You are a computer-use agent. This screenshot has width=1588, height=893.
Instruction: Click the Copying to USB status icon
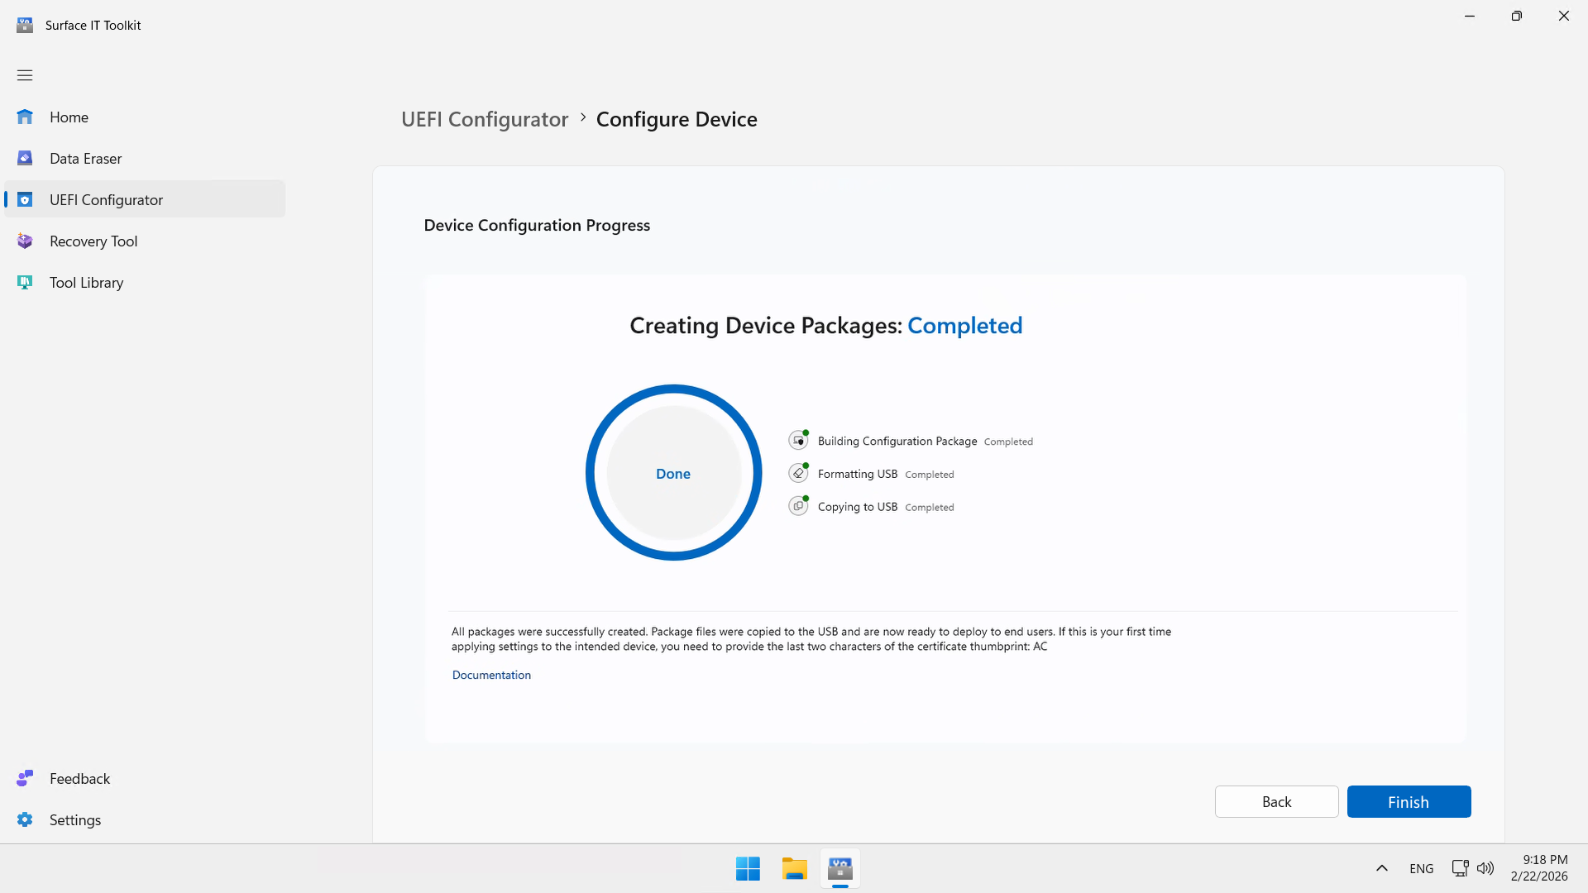pos(798,507)
